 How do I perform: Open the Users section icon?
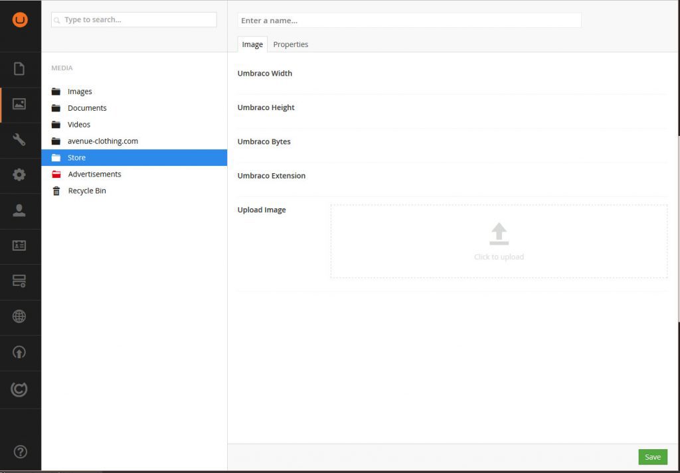point(21,211)
